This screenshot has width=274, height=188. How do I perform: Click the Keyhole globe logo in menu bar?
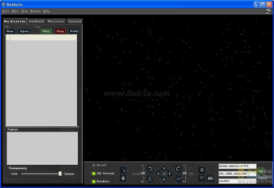(269, 11)
